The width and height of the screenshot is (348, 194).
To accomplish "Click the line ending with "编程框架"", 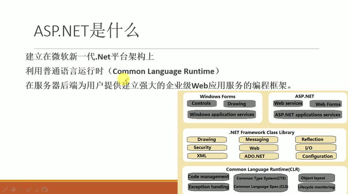I will tap(158, 85).
